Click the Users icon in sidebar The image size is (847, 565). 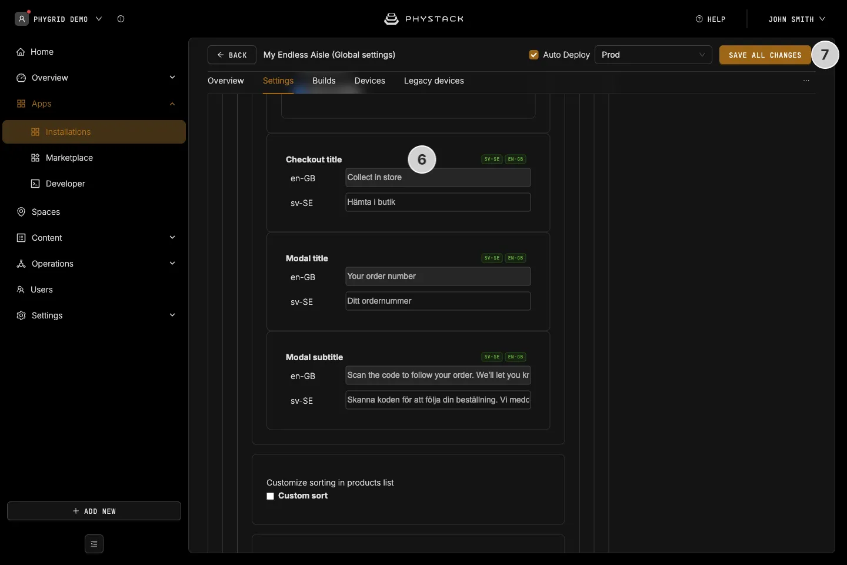(x=21, y=290)
